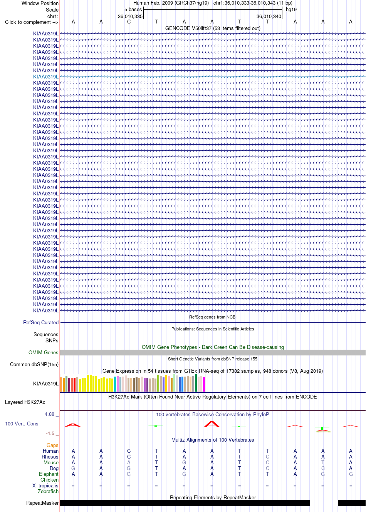Click the highlighted light-blue KIAA0319L transcript label
The height and width of the screenshot is (512, 366).
coord(46,77)
